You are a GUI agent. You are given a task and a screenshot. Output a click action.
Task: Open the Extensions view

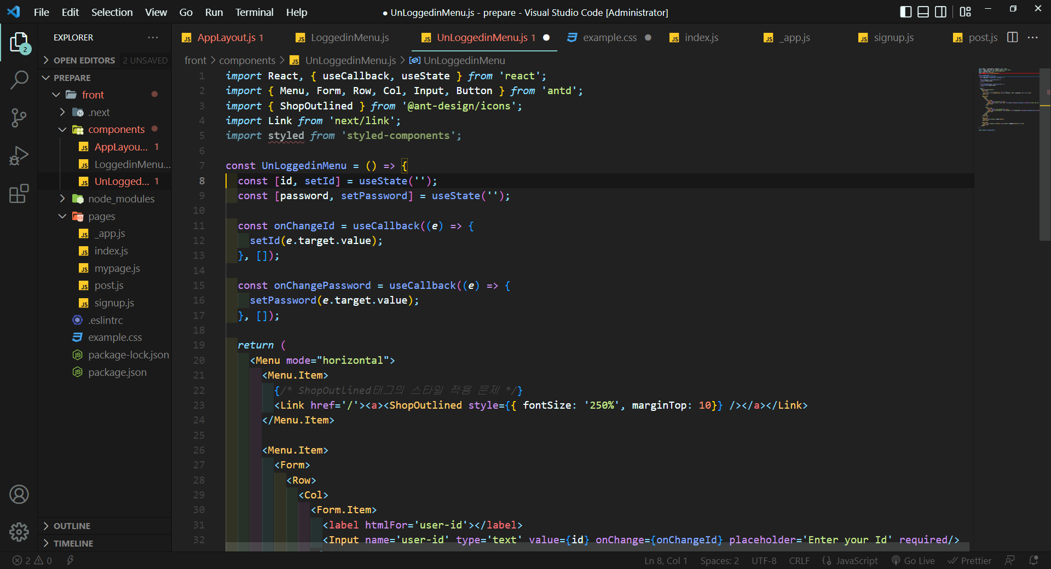[x=19, y=194]
